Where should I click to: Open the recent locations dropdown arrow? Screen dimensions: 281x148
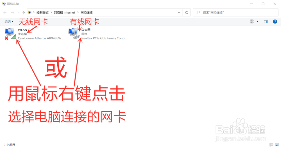click(19, 13)
